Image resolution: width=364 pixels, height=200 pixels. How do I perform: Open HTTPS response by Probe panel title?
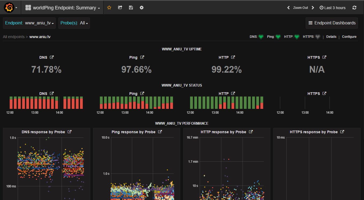point(314,132)
